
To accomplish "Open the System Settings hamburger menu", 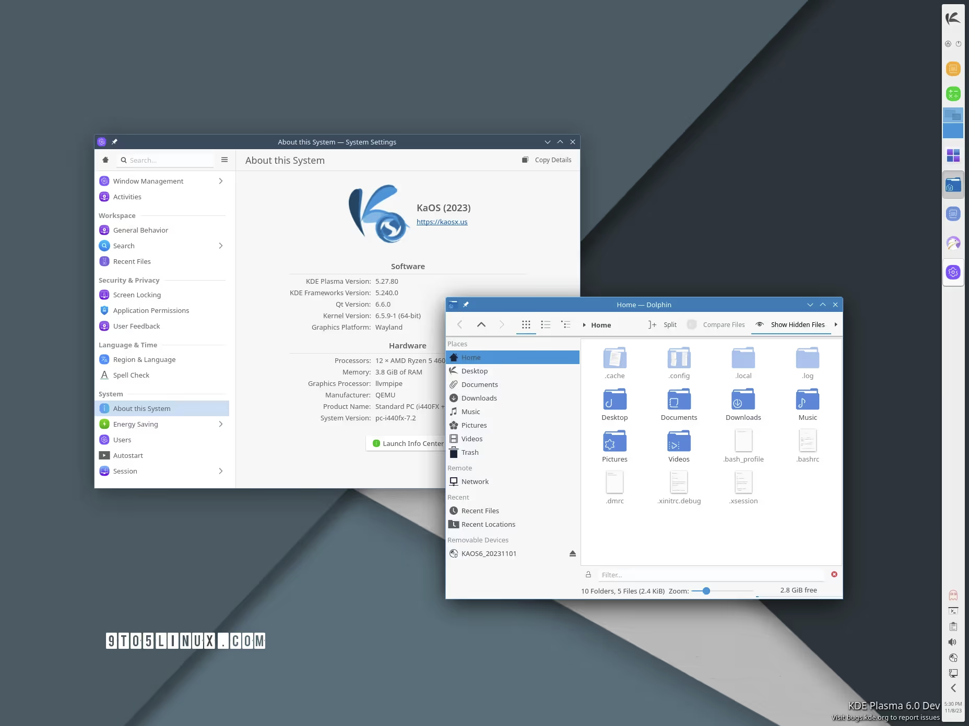I will pyautogui.click(x=224, y=160).
